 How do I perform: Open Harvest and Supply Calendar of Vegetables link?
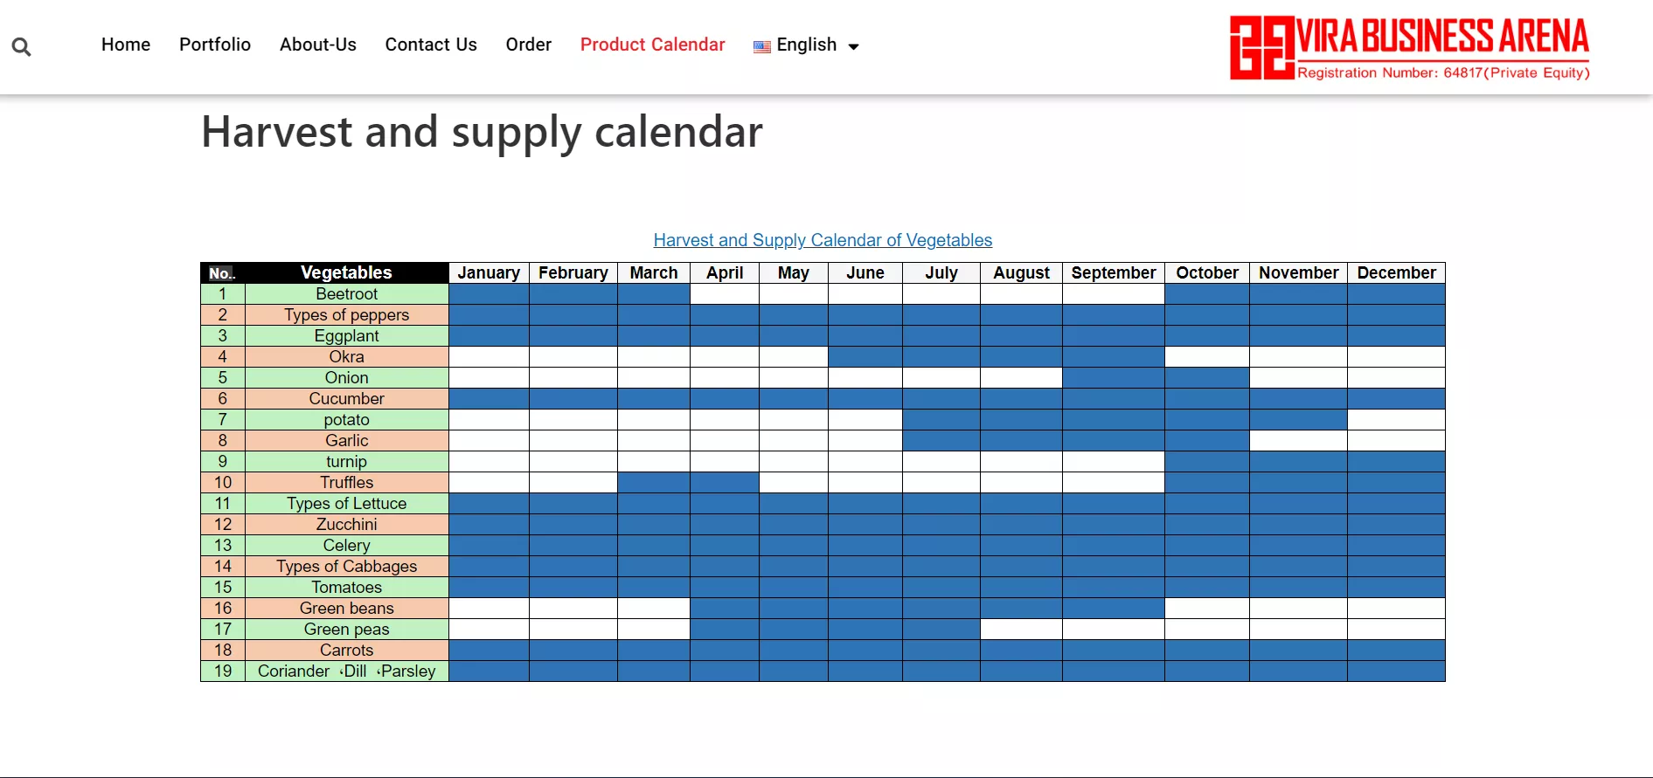pyautogui.click(x=823, y=240)
